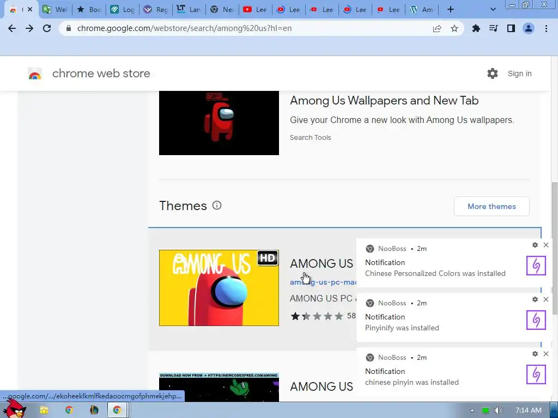Viewport: 558px width, 418px height.
Task: Click the volume speaker tray icon
Action: (499, 410)
